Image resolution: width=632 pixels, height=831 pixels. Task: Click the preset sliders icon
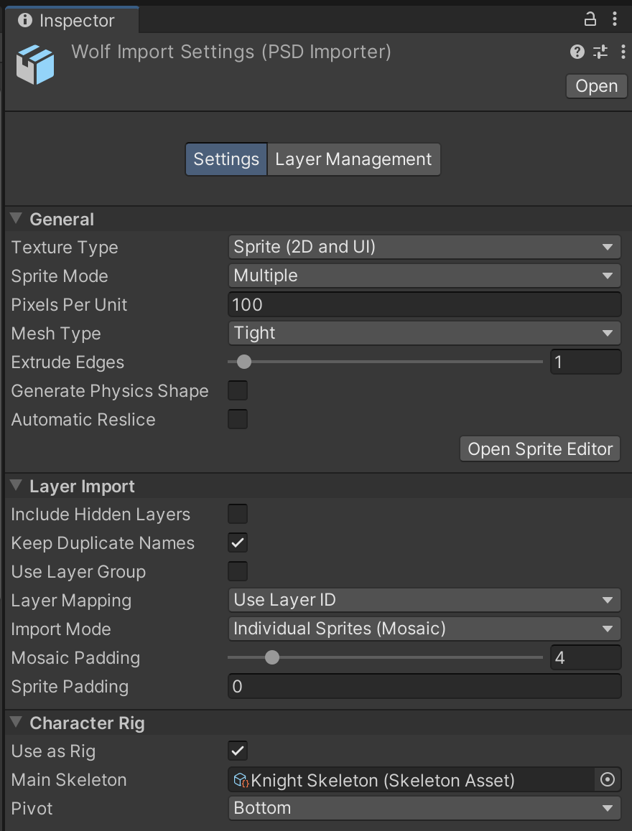click(x=600, y=52)
